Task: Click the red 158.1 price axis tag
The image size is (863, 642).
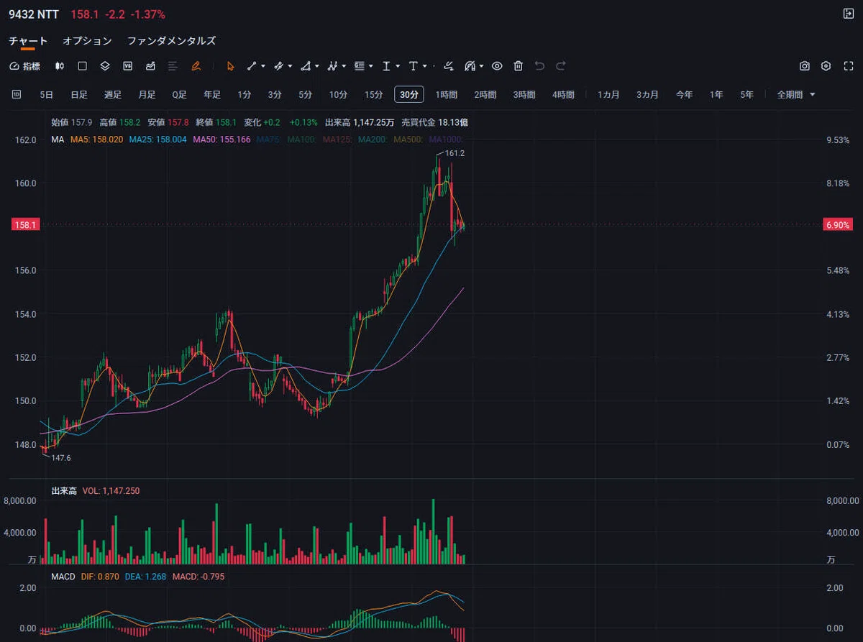Action: (x=27, y=225)
